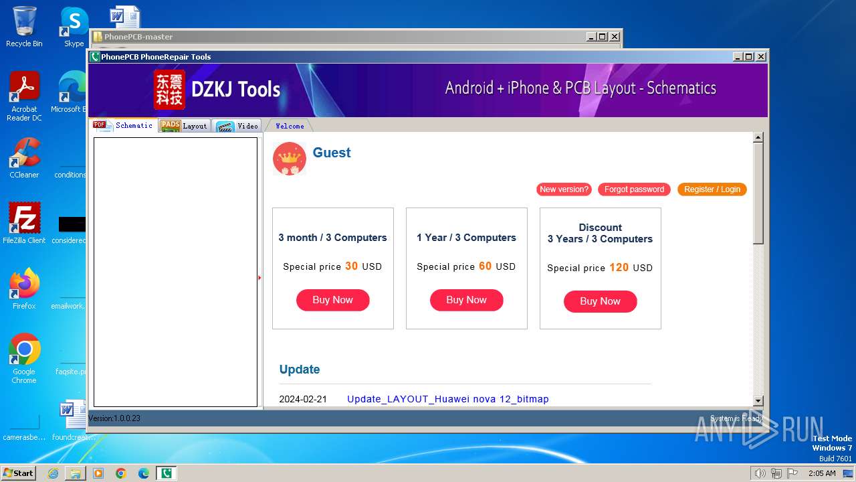
Task: Click the PhonePCB-master window title bar
Action: pyautogui.click(x=355, y=37)
